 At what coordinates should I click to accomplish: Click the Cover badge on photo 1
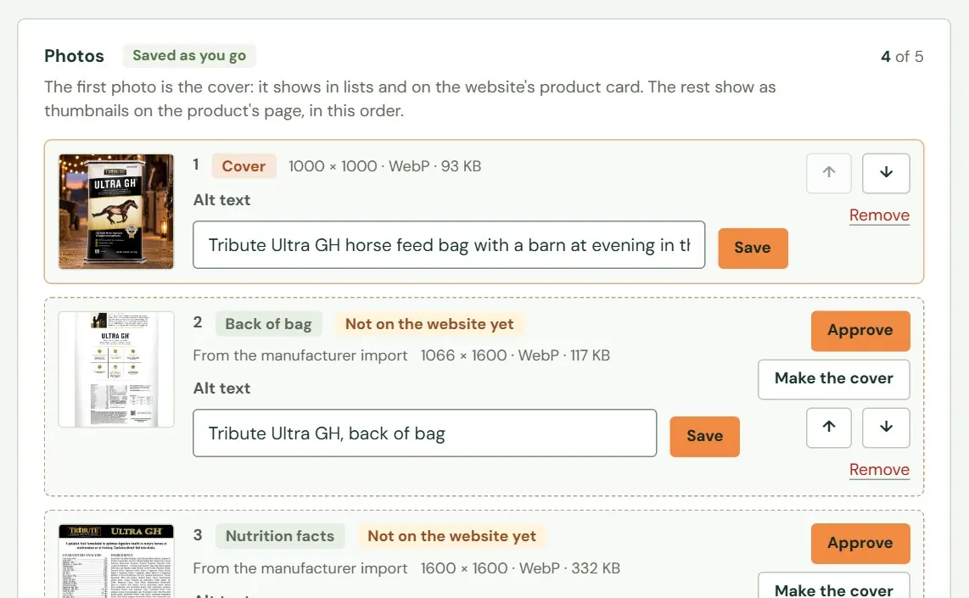(244, 166)
